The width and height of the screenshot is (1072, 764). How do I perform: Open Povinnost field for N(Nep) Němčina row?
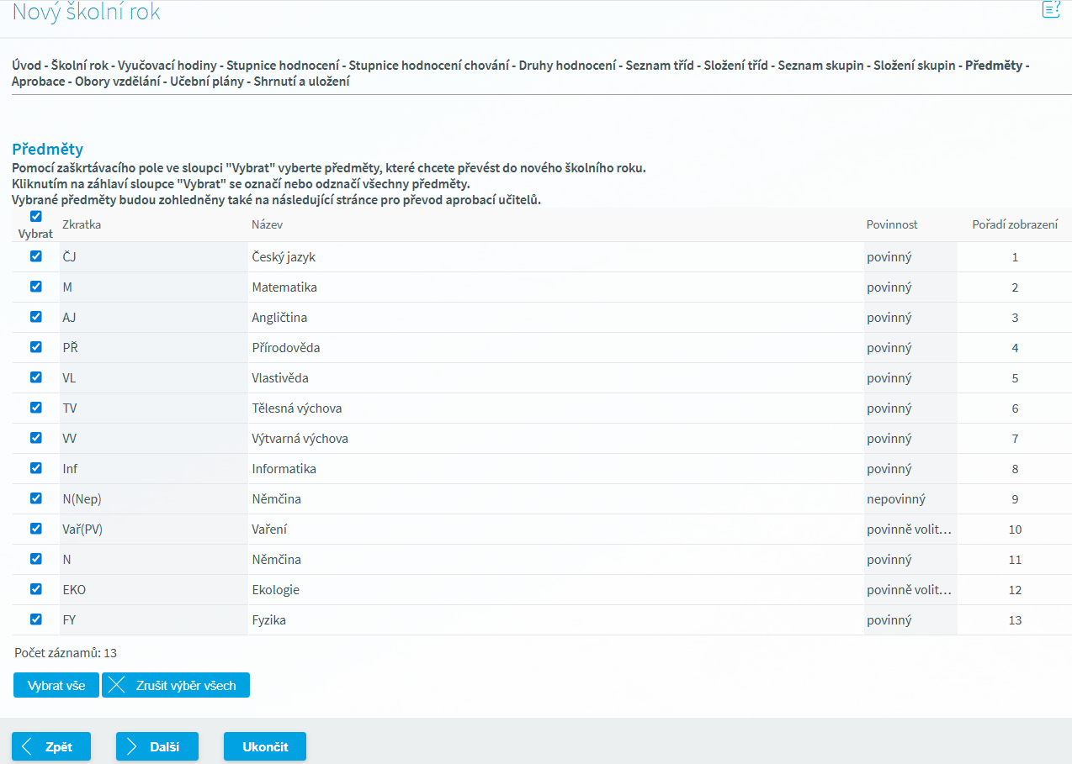coord(910,499)
